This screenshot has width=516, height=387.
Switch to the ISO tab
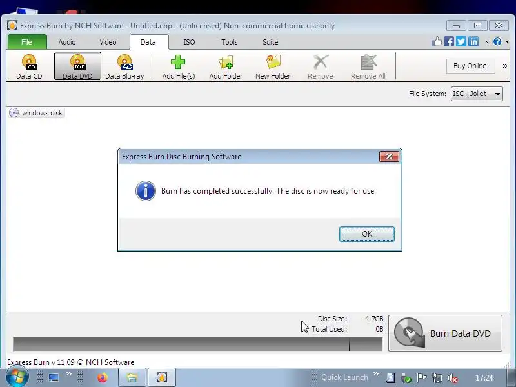tap(189, 42)
